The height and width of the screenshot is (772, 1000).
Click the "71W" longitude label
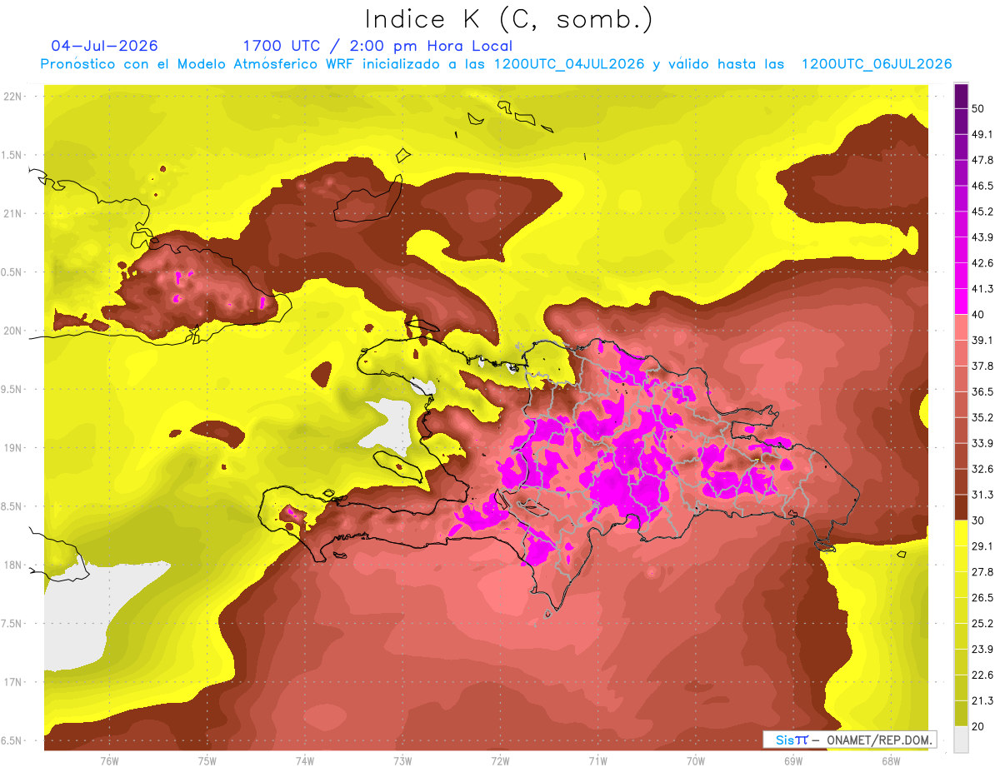click(597, 760)
